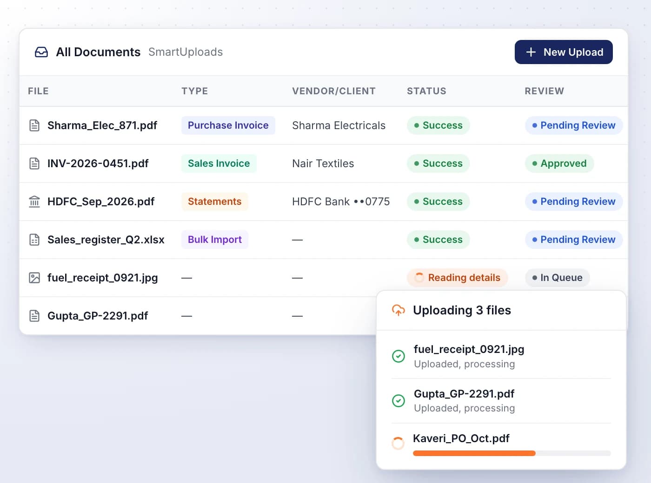Click the Kaveri_PO_Oct.pdf upload progress bar
Image resolution: width=651 pixels, height=483 pixels.
(512, 453)
